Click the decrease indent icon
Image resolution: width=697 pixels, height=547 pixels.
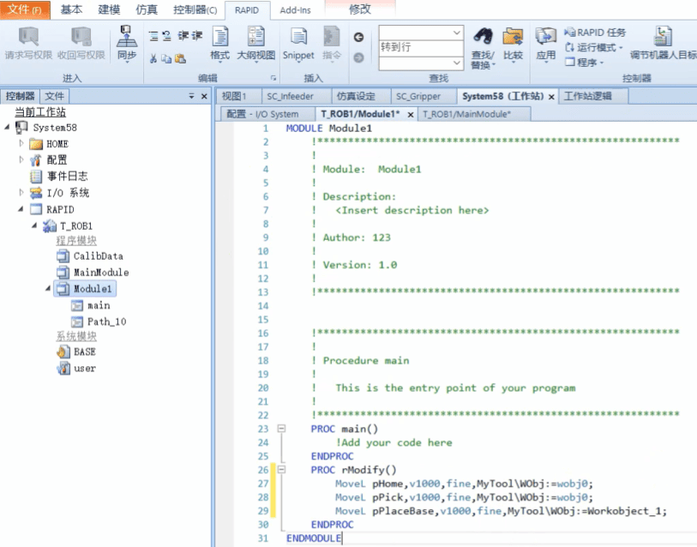coord(183,36)
